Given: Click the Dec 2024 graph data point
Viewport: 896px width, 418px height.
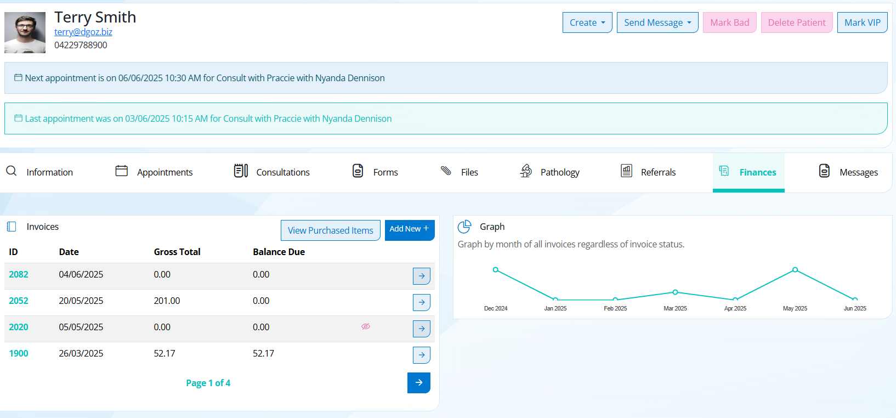Looking at the screenshot, I should click(x=496, y=269).
